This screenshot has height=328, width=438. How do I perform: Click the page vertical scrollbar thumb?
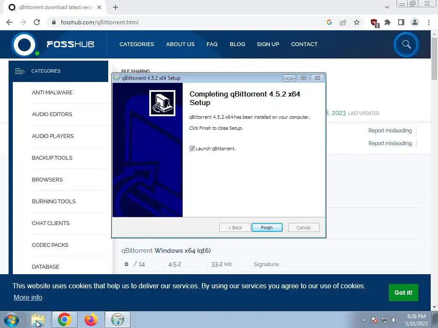434,59
